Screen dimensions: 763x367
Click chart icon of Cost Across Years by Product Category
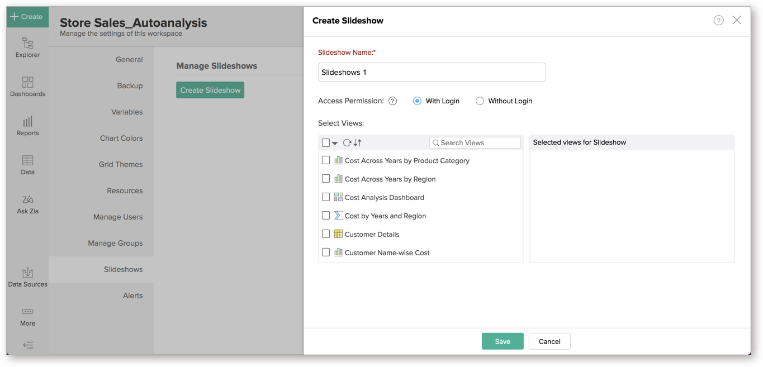338,160
